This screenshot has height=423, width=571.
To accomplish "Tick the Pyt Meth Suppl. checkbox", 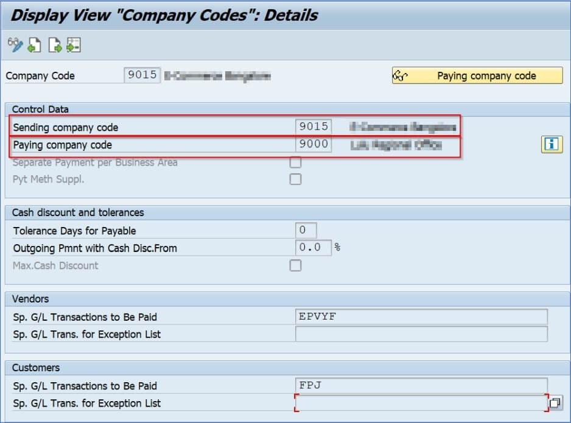I will (x=295, y=179).
